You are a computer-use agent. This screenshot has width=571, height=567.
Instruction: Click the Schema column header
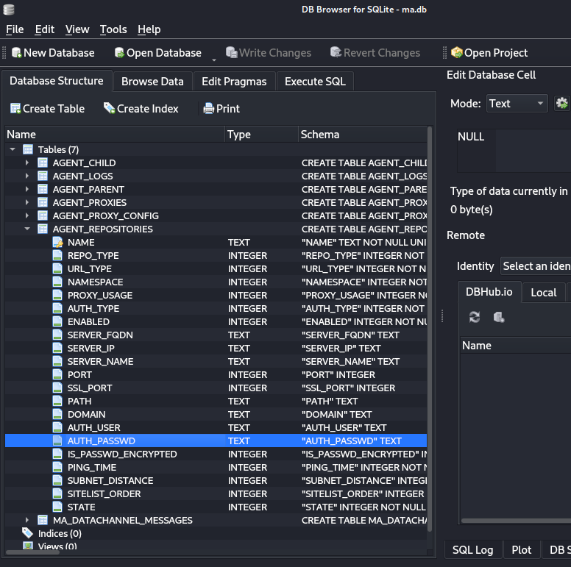coord(363,135)
